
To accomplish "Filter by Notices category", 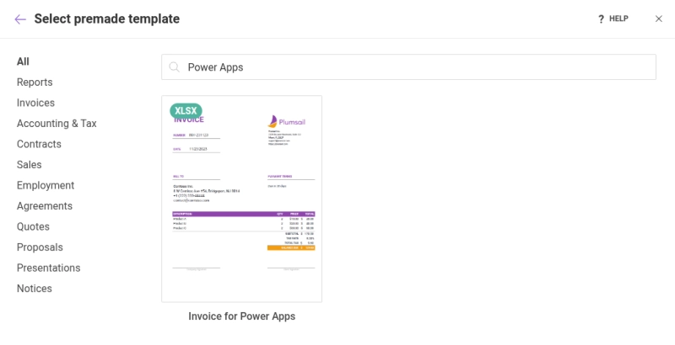I will tap(35, 289).
